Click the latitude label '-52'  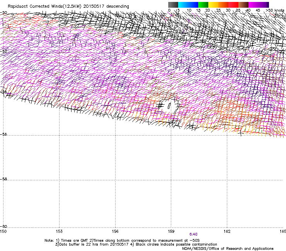coord(3,51)
